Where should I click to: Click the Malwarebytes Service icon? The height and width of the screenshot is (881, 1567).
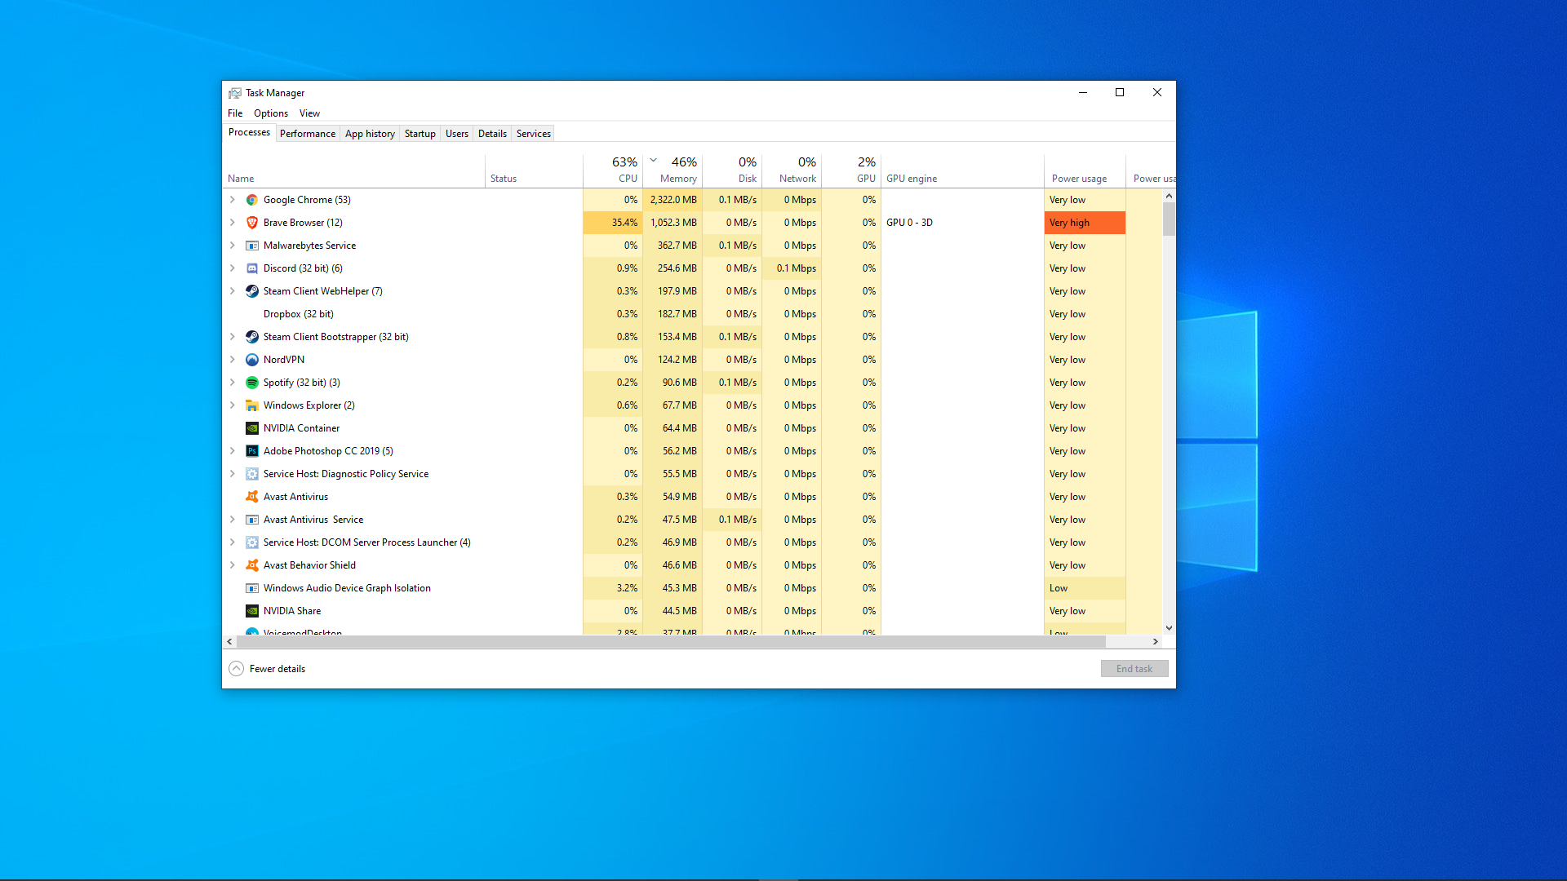252,246
